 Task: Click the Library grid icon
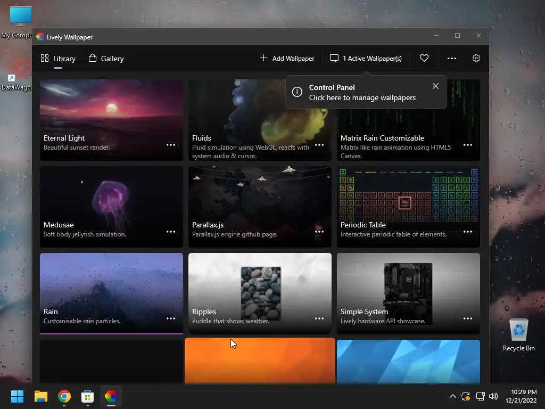click(45, 58)
